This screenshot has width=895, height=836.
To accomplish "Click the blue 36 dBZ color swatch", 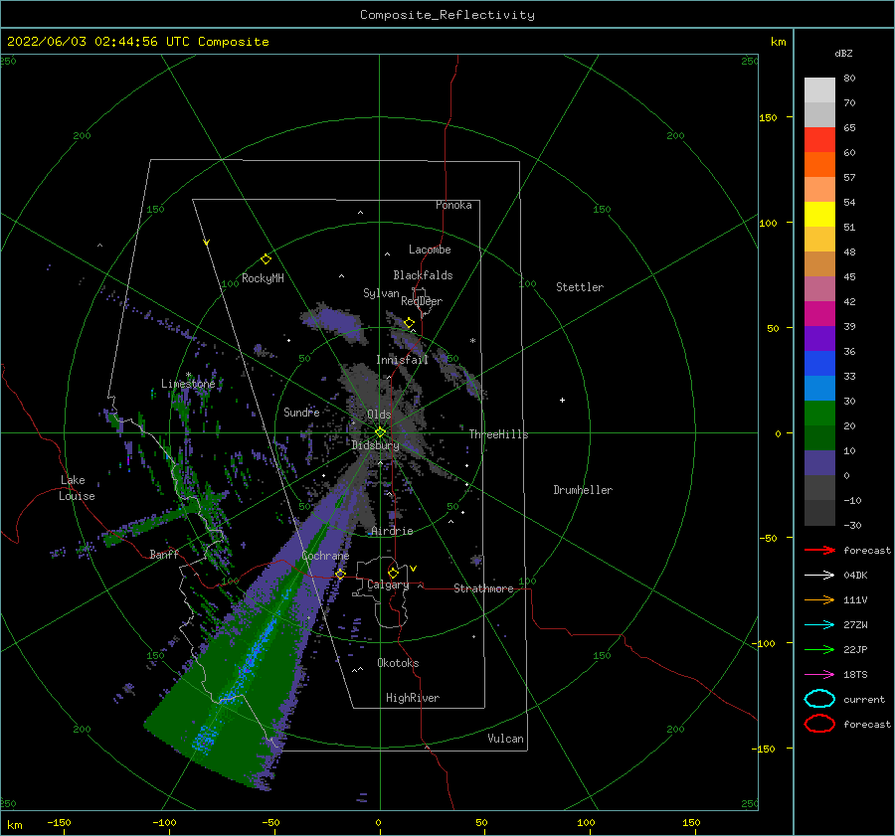I will coord(819,363).
